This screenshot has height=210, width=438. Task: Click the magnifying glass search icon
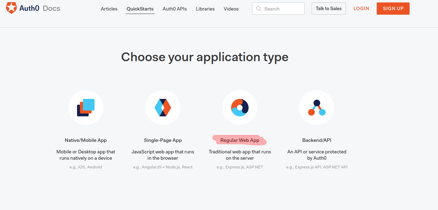click(259, 9)
